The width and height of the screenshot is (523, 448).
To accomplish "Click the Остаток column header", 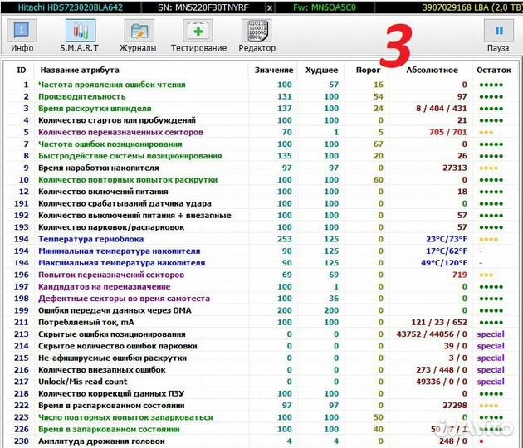I will (494, 70).
